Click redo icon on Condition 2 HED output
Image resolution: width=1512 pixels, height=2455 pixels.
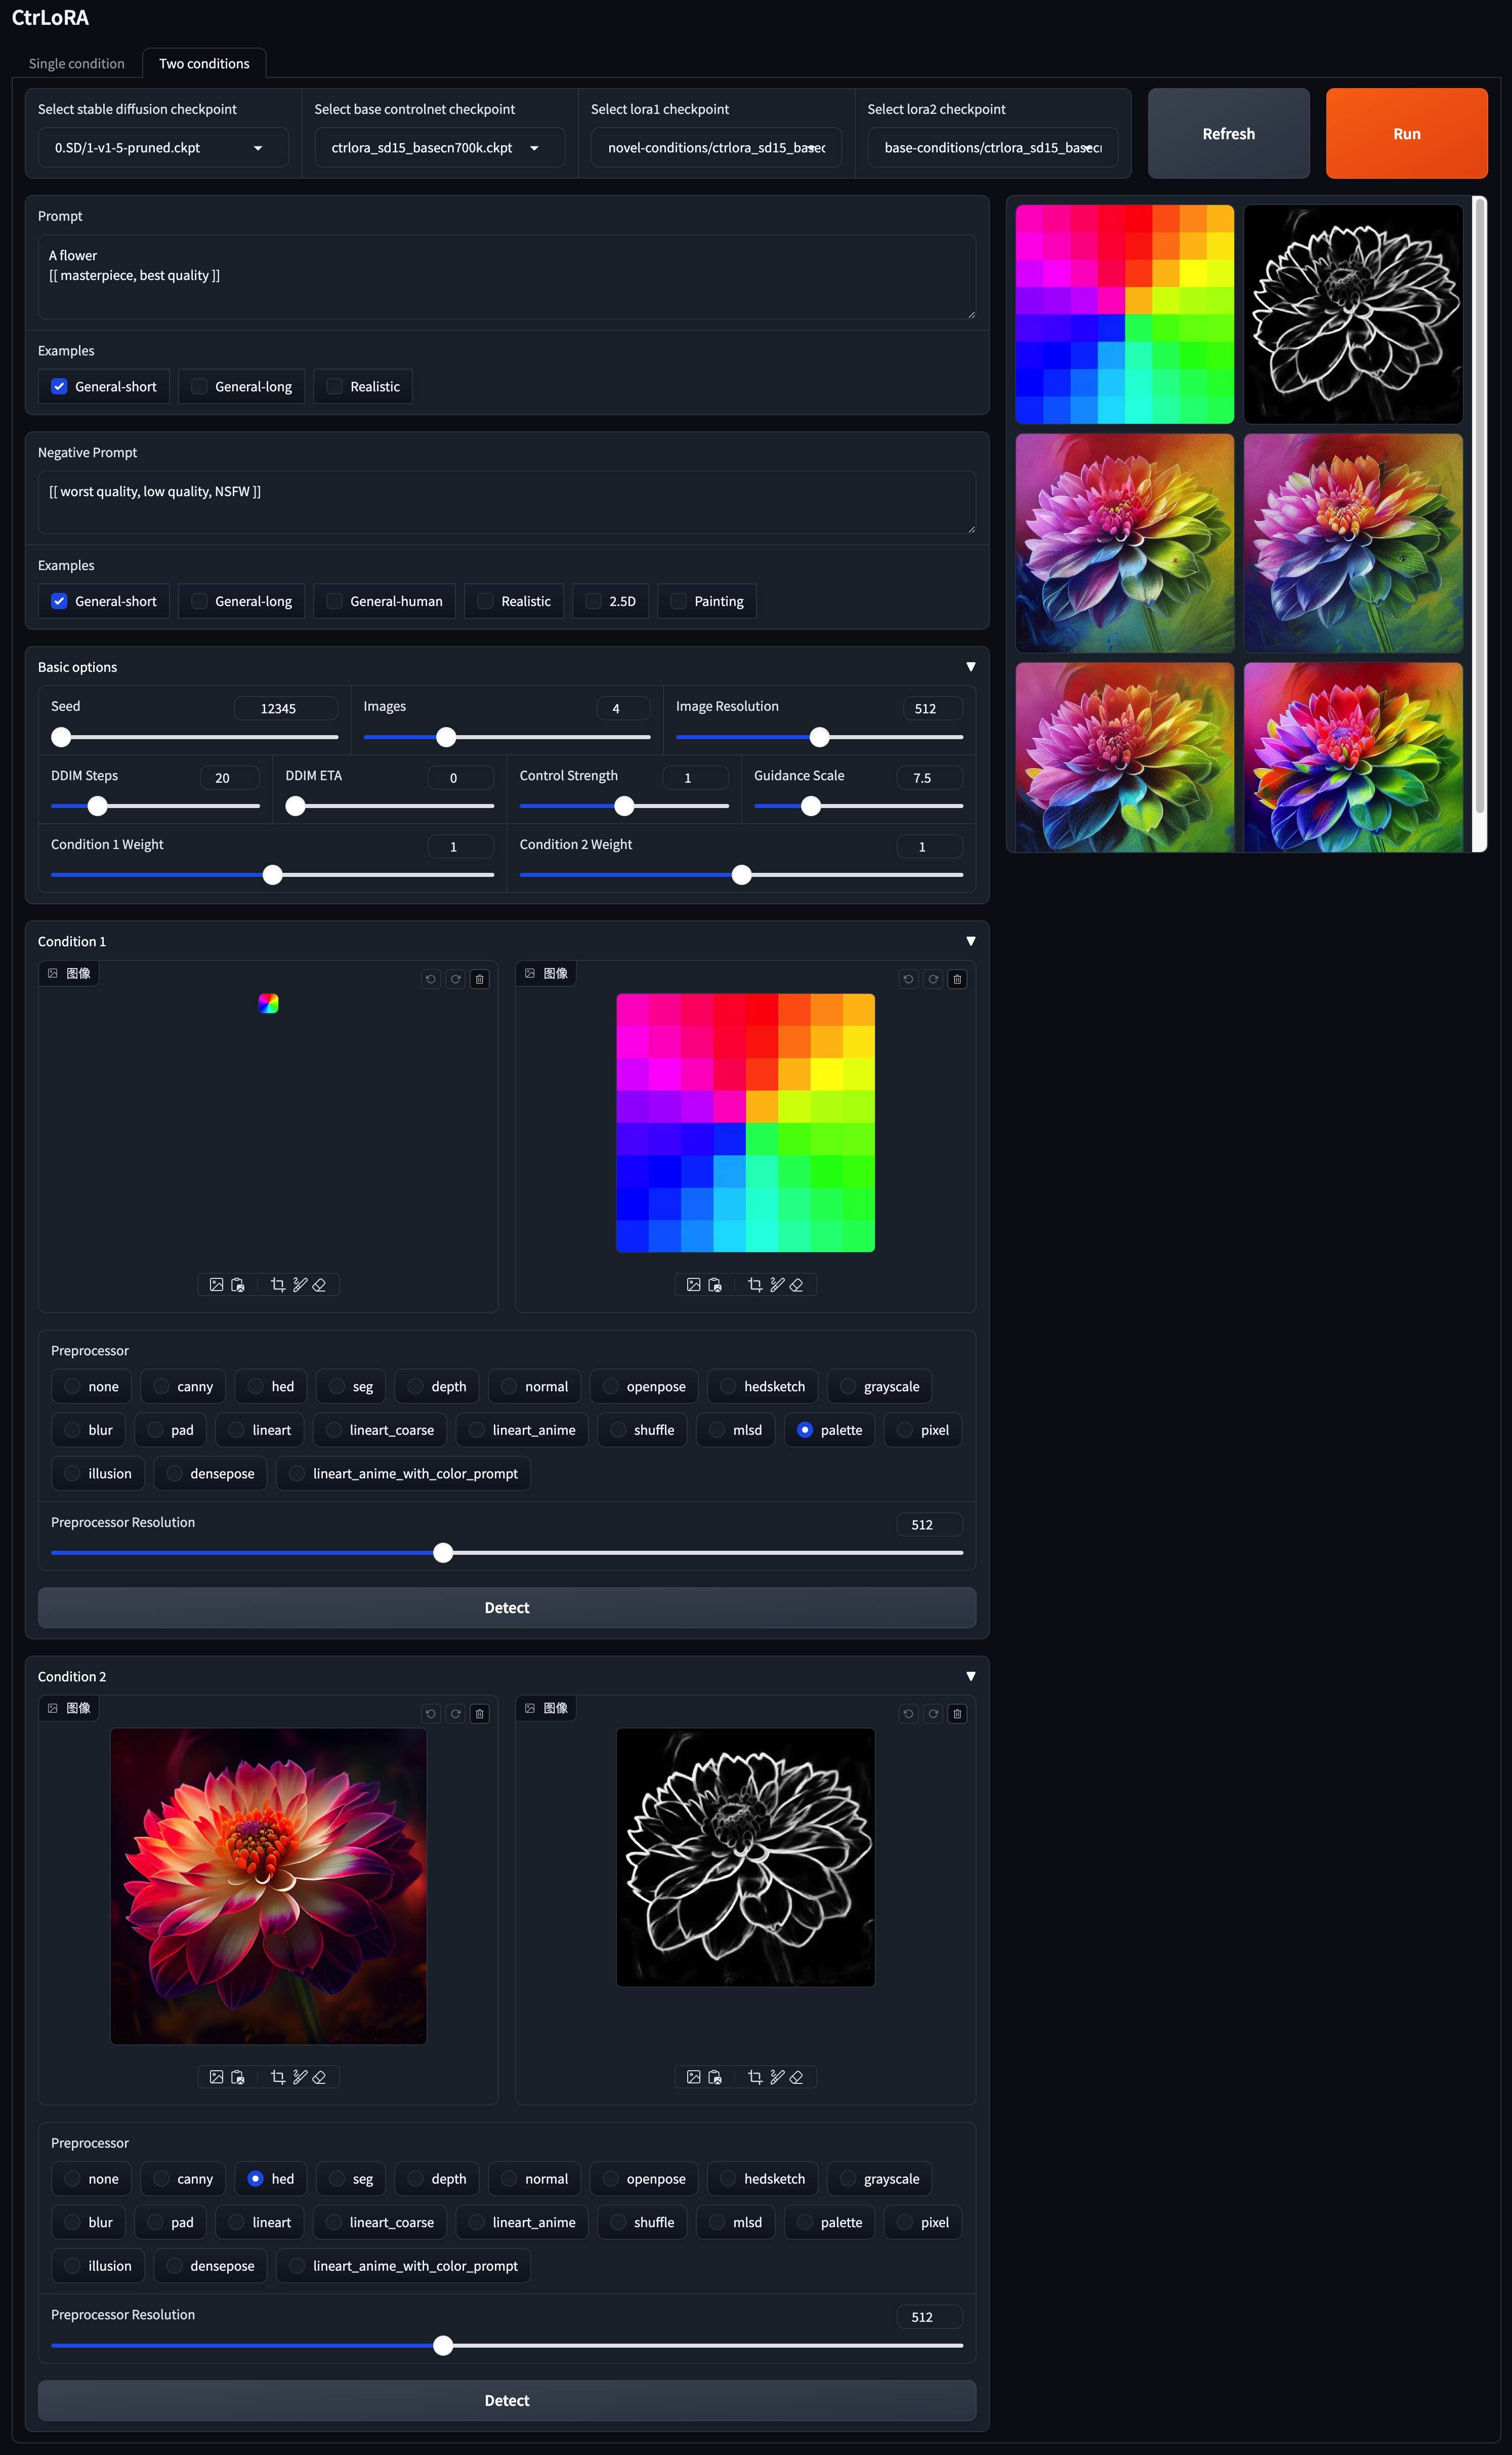click(933, 1714)
